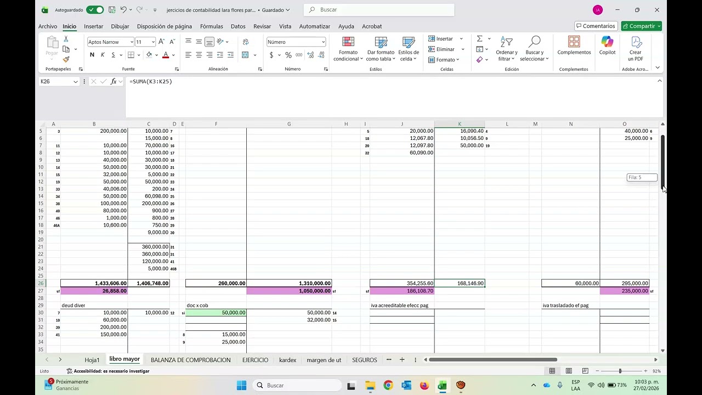Viewport: 702px width, 395px height.
Task: Open Chrome from the taskbar
Action: (x=388, y=385)
